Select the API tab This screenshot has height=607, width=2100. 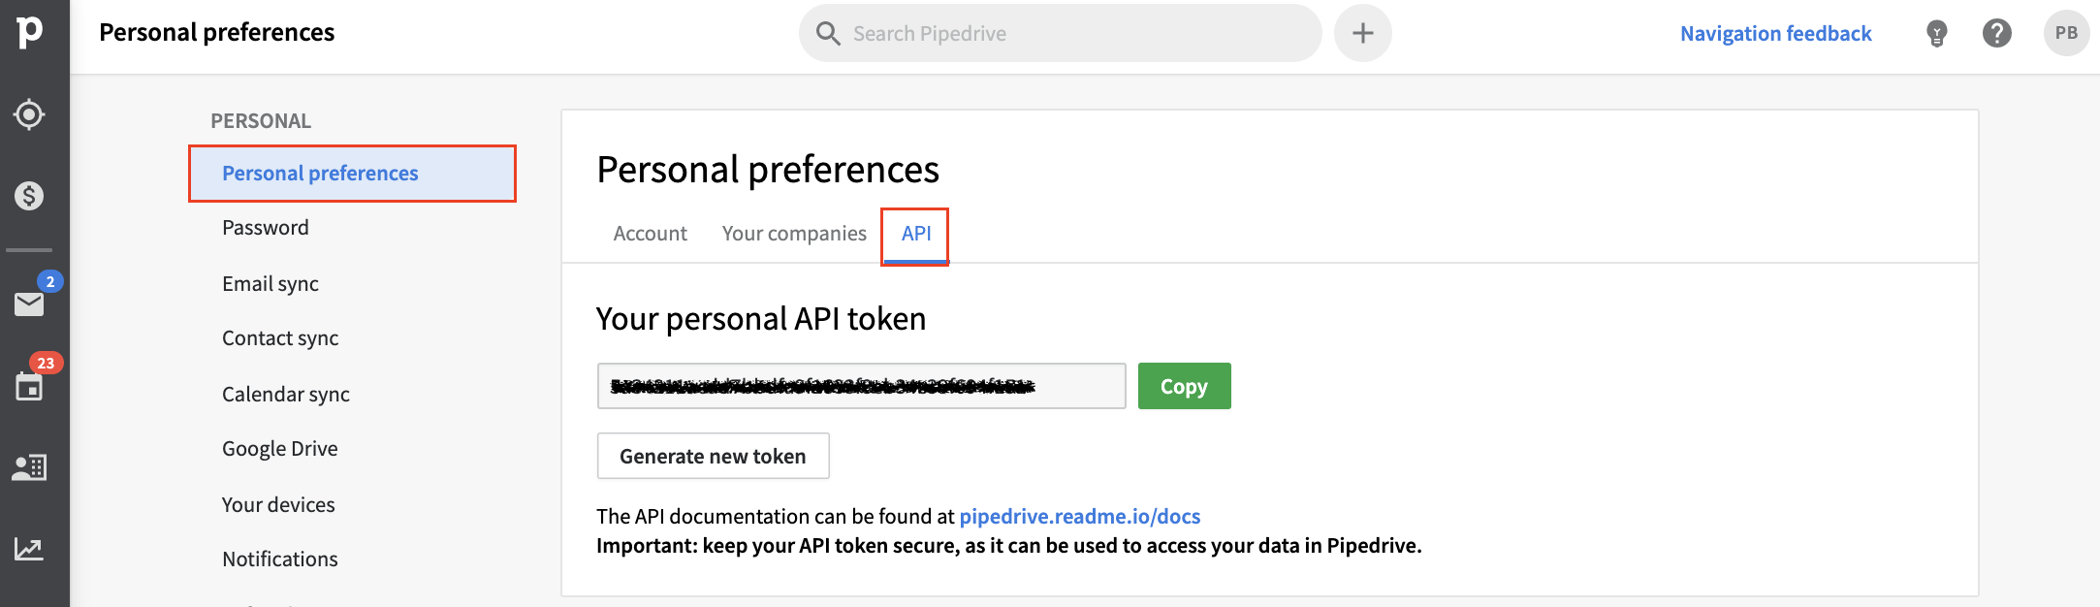tap(916, 234)
